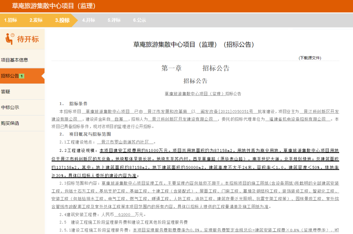
Task: Click the green badge on 招标公告
Action: [x=22, y=76]
